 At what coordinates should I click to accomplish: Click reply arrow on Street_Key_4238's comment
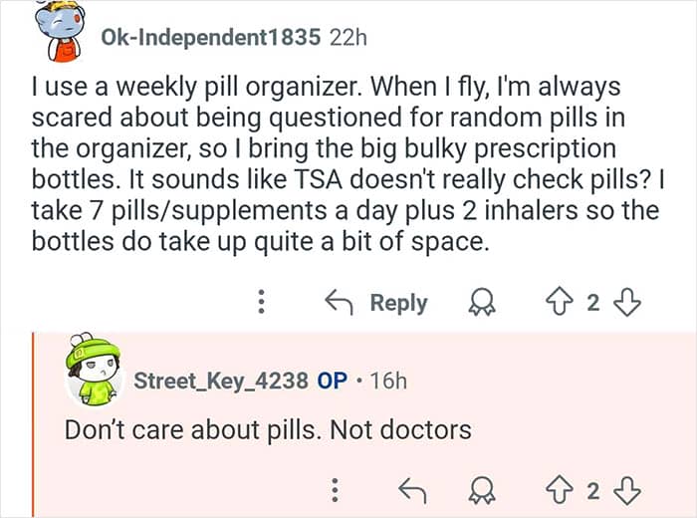(x=409, y=488)
